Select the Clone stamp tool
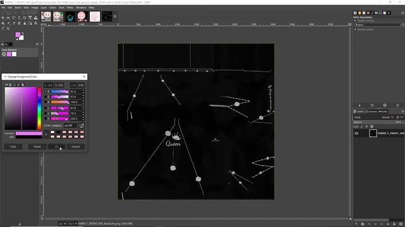 point(19,23)
